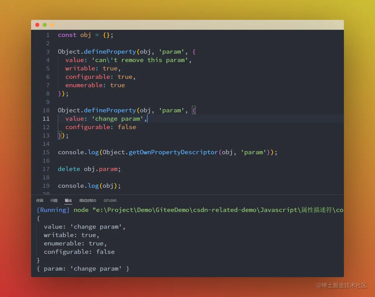The height and width of the screenshot is (297, 375).
Task: Click 'configurable: true,' on line 6
Action: point(100,77)
